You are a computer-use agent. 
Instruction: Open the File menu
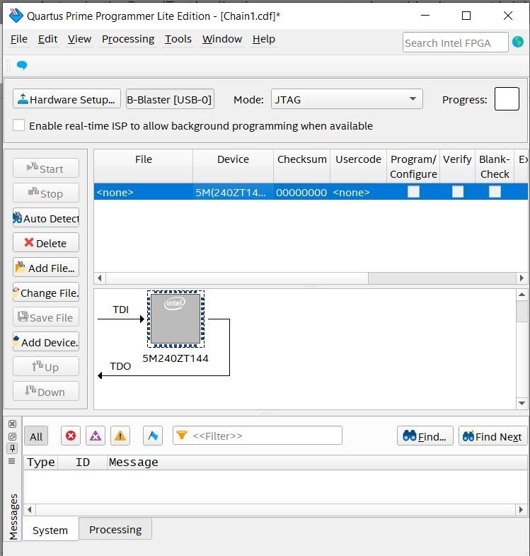19,39
